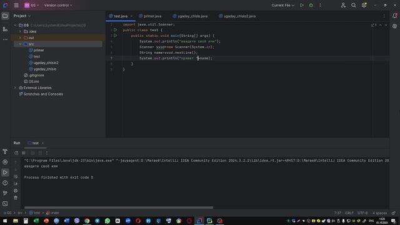Open the main hamburger menu
This screenshot has height=225, width=400.
[x=16, y=5]
